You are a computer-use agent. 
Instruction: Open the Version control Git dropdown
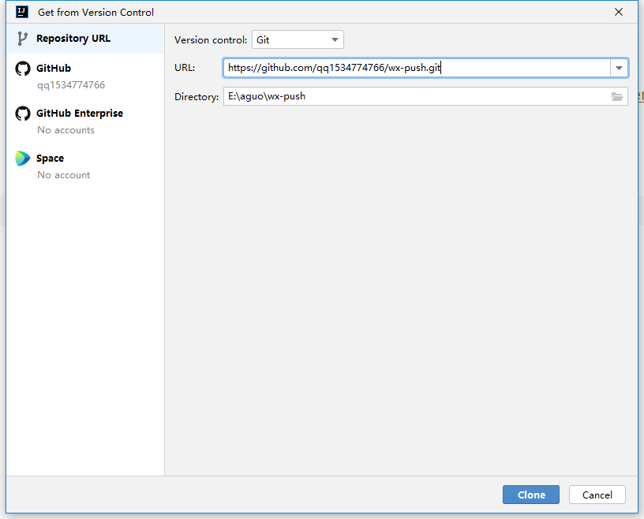point(298,39)
